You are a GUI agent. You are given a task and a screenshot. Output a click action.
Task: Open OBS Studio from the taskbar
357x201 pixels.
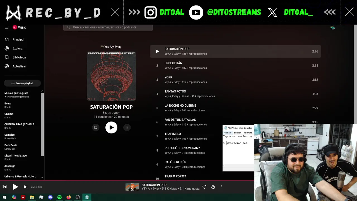pyautogui.click(x=78, y=197)
